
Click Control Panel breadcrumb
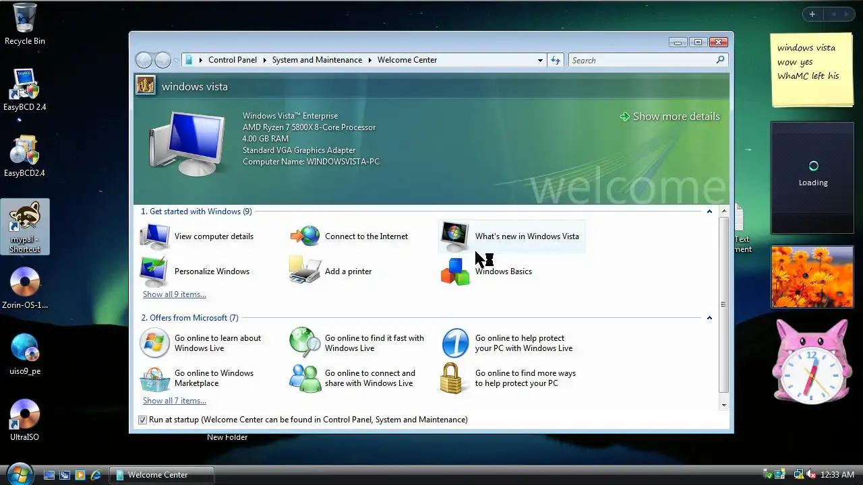click(233, 60)
